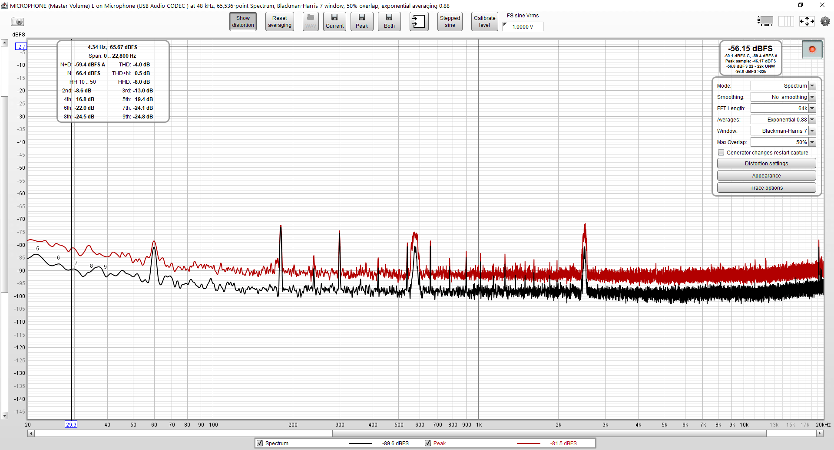Click horizontal scrollbar left arrow
Image resolution: width=834 pixels, height=450 pixels.
pyautogui.click(x=30, y=433)
